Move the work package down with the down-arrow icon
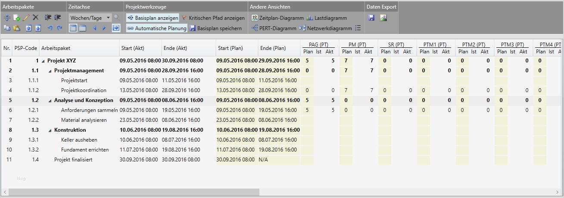 coord(38,28)
